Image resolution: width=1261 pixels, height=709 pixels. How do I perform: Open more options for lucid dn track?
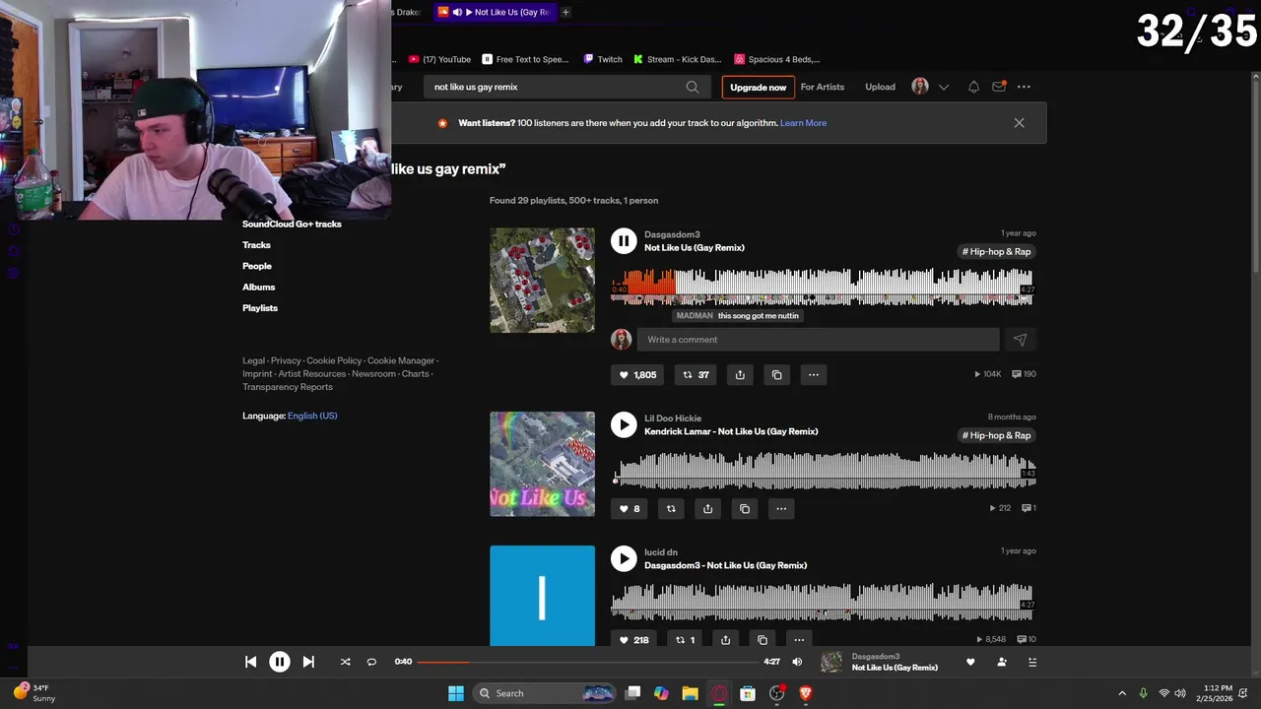[x=798, y=640]
